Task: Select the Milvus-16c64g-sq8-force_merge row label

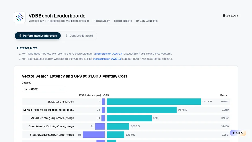Action: [x=52, y=118]
